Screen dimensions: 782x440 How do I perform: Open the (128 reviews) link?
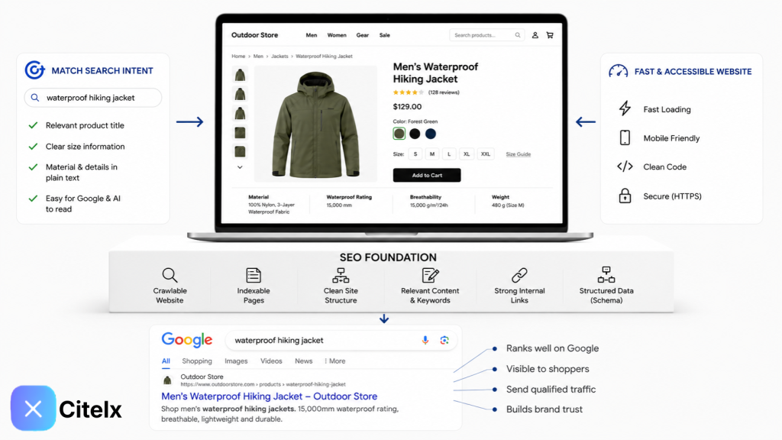[x=444, y=92]
